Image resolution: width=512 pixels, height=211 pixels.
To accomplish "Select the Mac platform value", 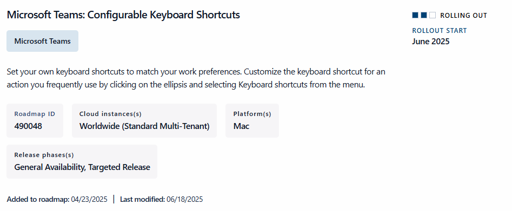I will click(241, 126).
